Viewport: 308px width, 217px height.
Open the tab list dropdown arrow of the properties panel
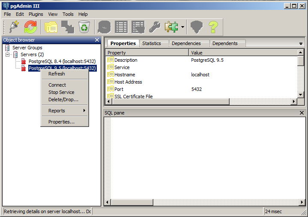click(x=301, y=44)
